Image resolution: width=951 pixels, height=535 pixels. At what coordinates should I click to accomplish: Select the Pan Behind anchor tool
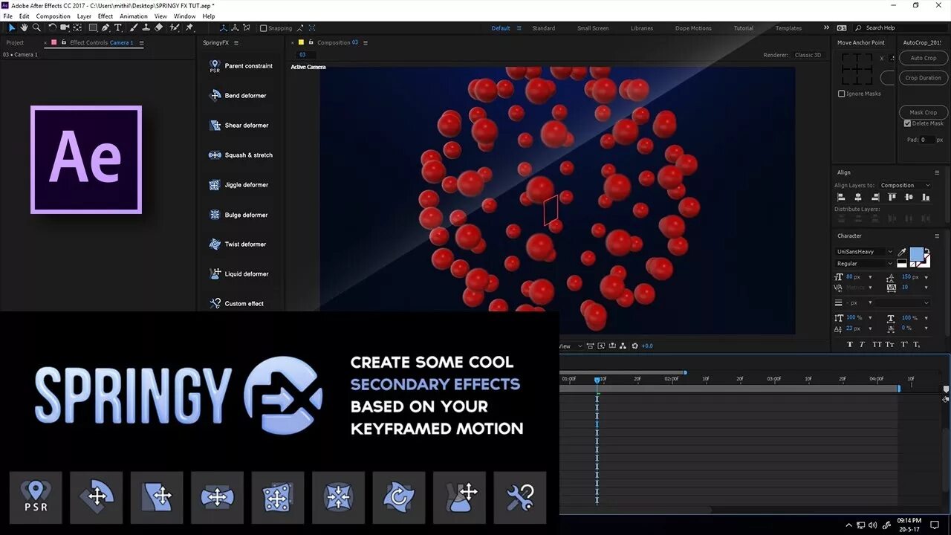coord(77,27)
